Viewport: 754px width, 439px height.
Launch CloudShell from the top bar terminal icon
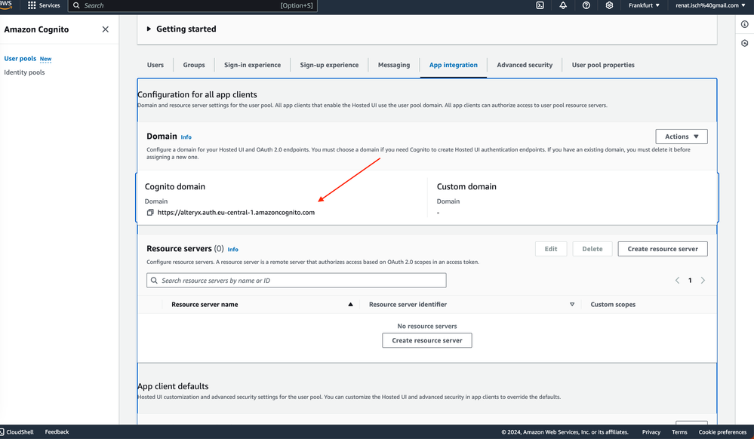(540, 5)
